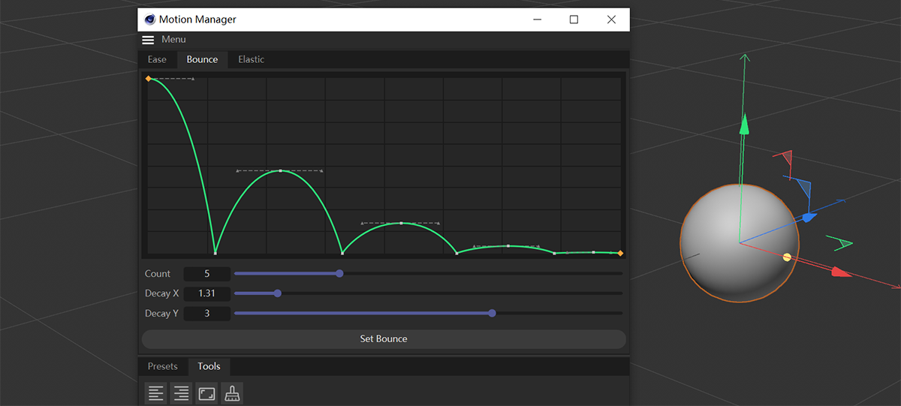Image resolution: width=901 pixels, height=406 pixels.
Task: Select the Bounce tab
Action: (202, 59)
